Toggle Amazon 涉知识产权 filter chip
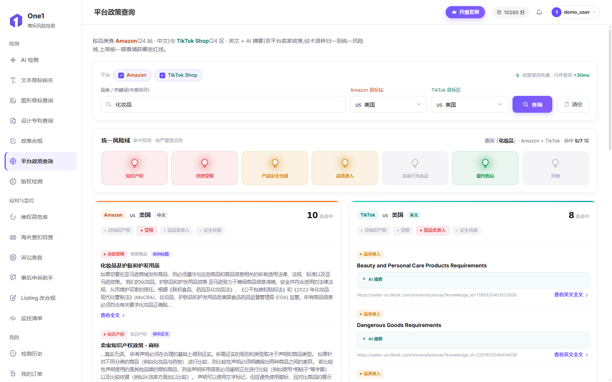Screen dimensions: 612x382 pyautogui.click(x=117, y=230)
